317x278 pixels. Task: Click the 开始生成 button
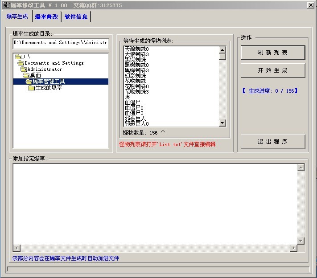pyautogui.click(x=273, y=70)
